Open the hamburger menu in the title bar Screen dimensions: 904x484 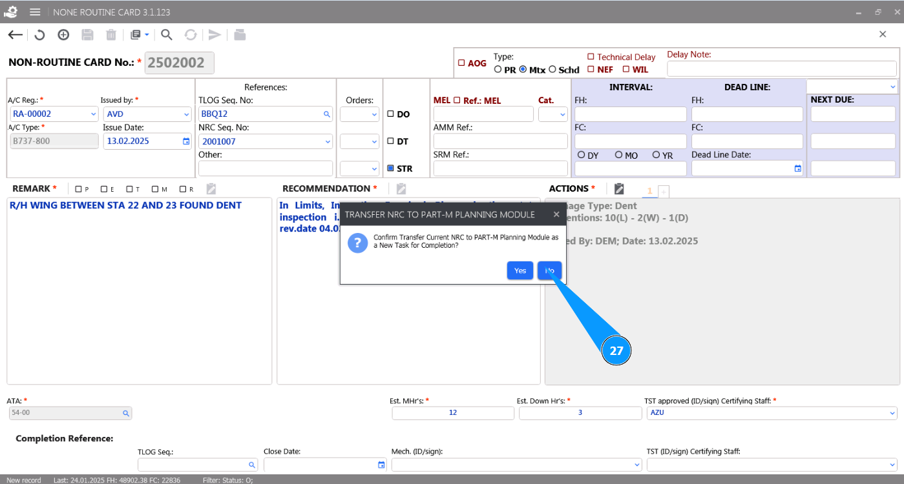click(x=35, y=12)
